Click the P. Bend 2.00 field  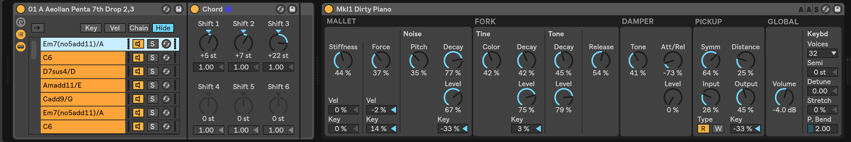pos(822,129)
